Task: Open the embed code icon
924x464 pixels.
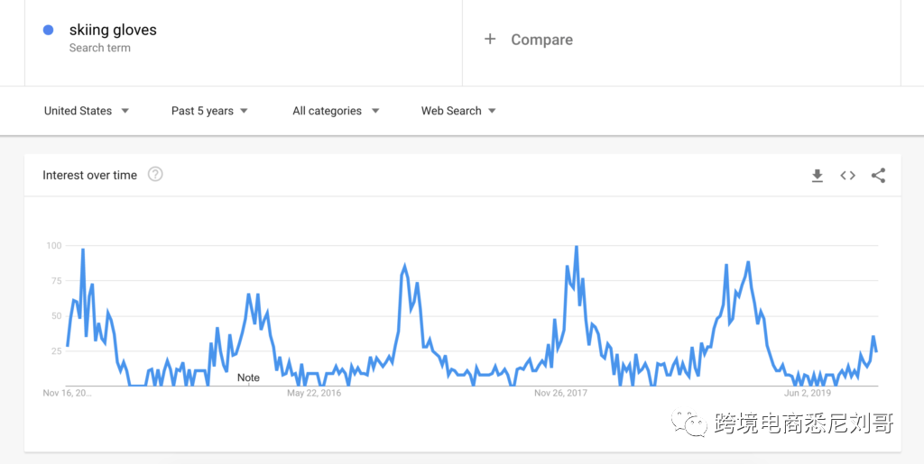Action: [x=847, y=176]
